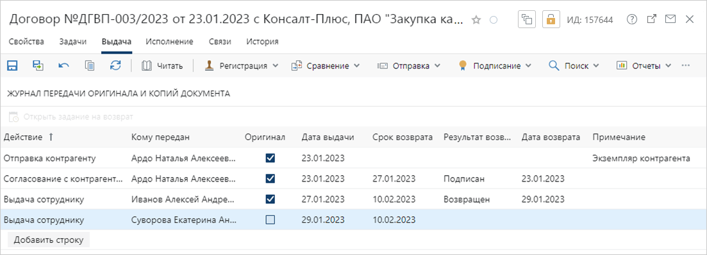This screenshot has height=255, width=707.
Task: Open the История tab
Action: [x=262, y=42]
